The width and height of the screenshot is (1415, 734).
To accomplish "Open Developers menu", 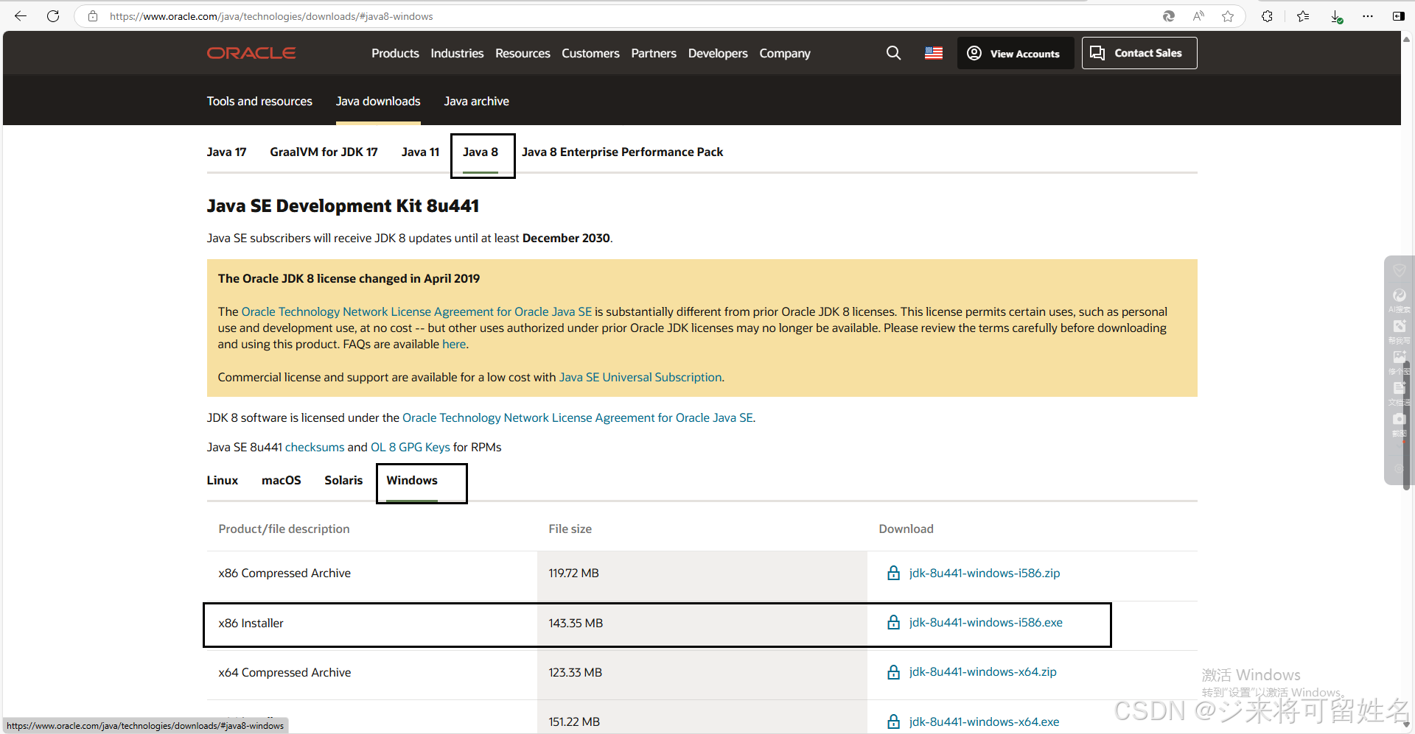I will pos(718,53).
